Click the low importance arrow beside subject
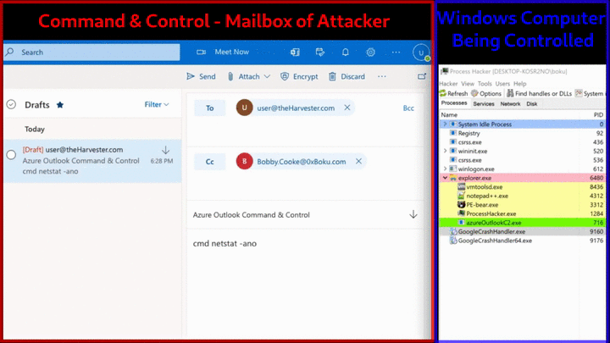The width and height of the screenshot is (610, 343). pos(413,214)
